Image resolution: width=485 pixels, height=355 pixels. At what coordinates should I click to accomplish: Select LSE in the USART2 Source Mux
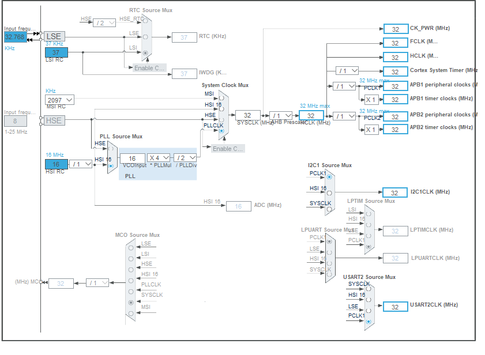pyautogui.click(x=368, y=309)
